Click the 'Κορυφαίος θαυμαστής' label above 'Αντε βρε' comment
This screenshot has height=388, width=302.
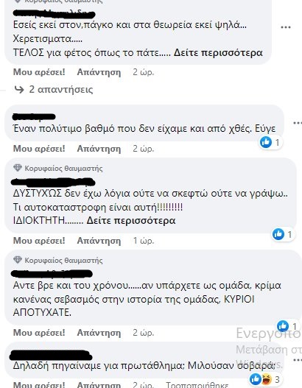coord(63,260)
